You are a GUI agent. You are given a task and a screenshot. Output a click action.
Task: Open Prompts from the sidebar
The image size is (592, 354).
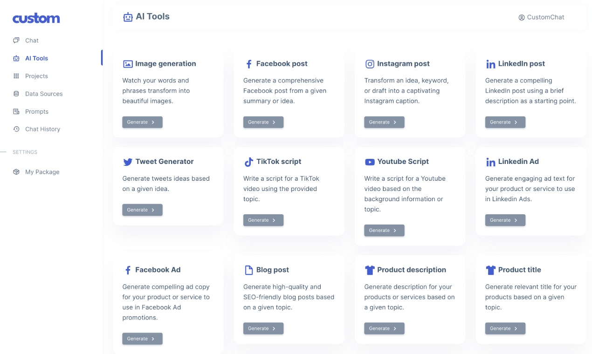pyautogui.click(x=36, y=111)
